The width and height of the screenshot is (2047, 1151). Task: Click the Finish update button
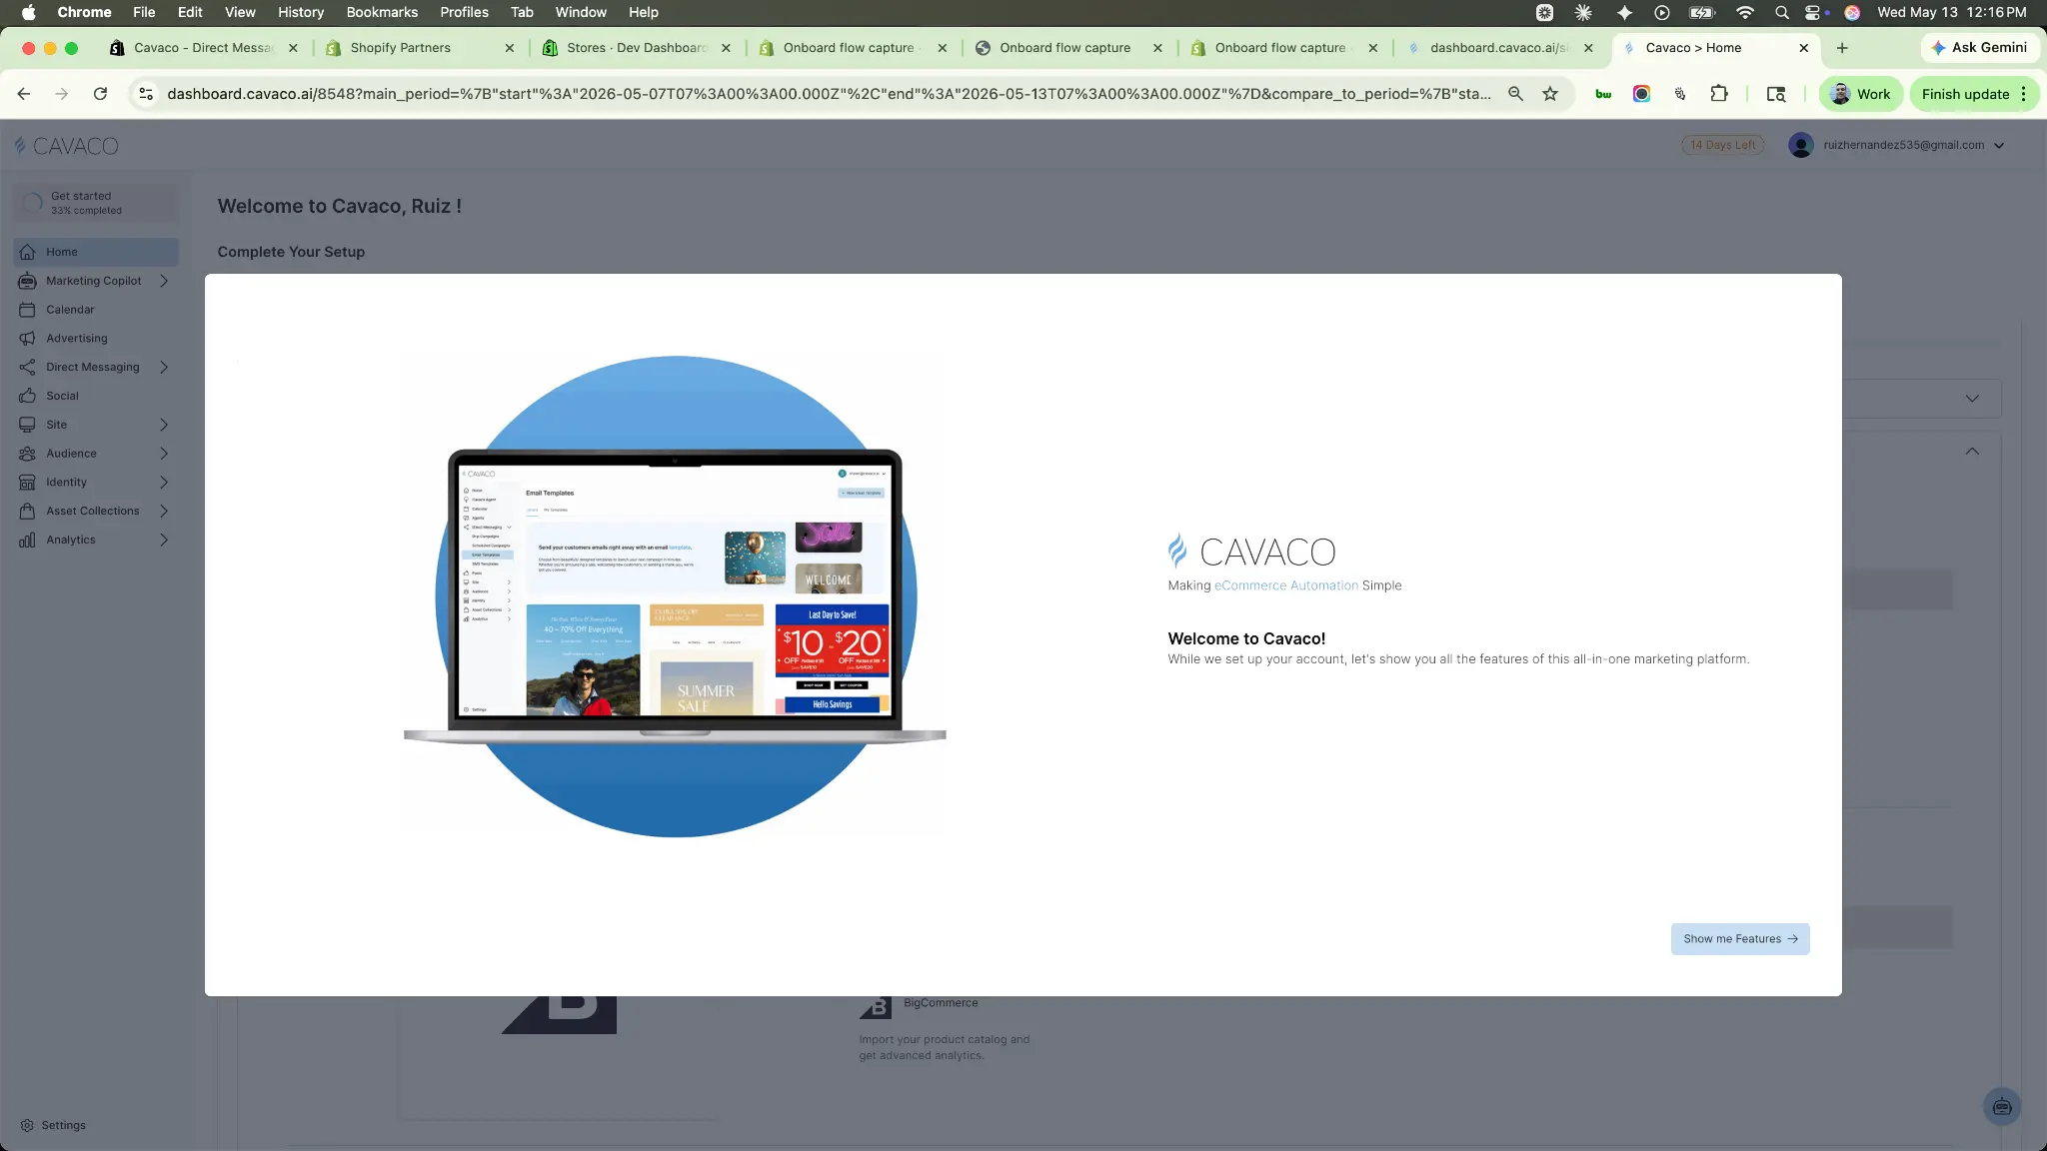click(1965, 94)
